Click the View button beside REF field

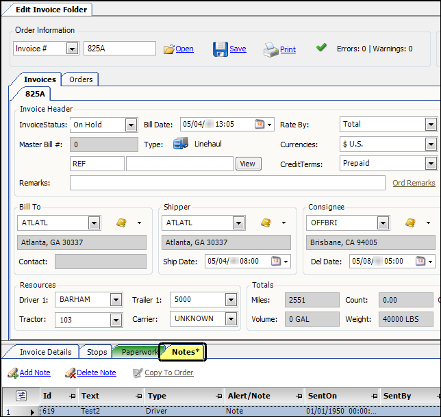pyautogui.click(x=248, y=164)
